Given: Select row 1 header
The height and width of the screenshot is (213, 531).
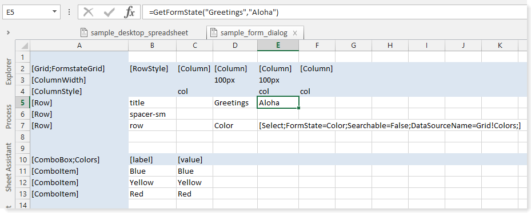Looking at the screenshot, I should 23,57.
